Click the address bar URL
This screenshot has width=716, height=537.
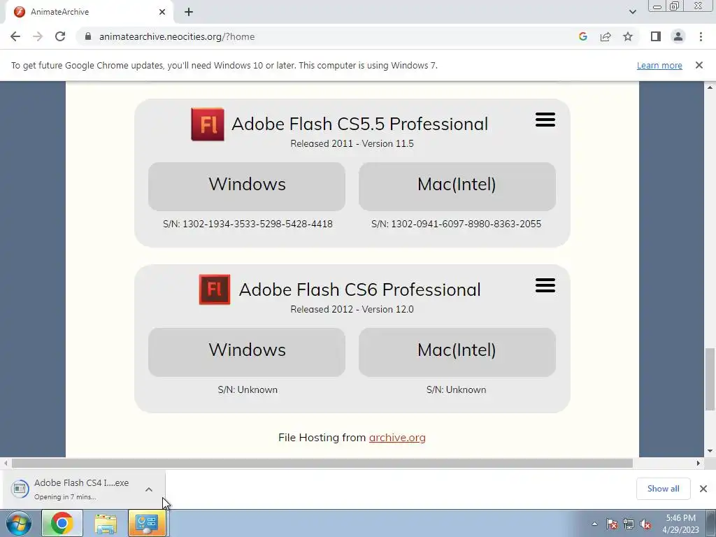point(177,36)
